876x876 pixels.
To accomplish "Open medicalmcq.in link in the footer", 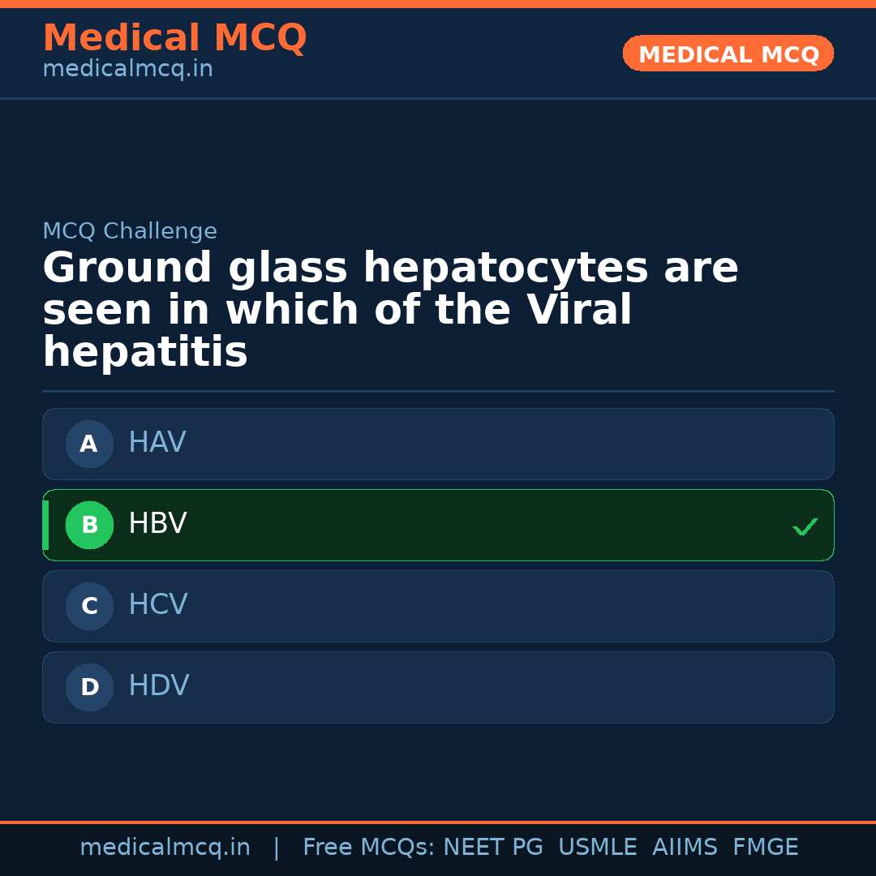I will tap(165, 848).
